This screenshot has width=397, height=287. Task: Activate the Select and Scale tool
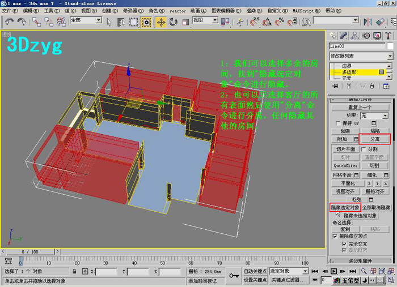tap(185, 22)
